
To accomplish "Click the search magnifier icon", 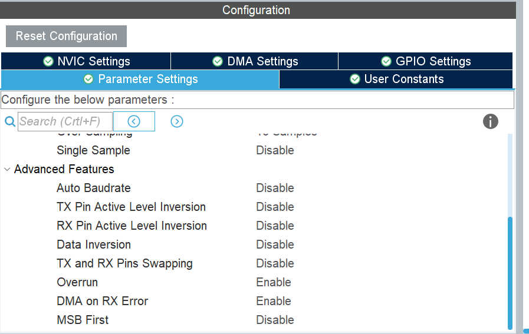I will (9, 121).
